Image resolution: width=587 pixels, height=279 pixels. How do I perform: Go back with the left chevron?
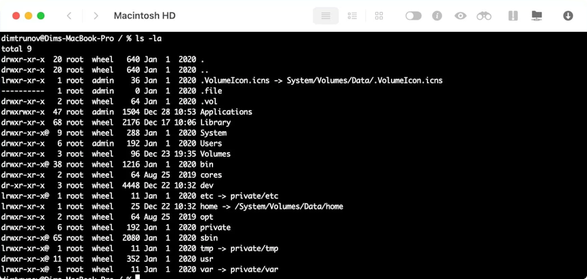click(x=69, y=16)
